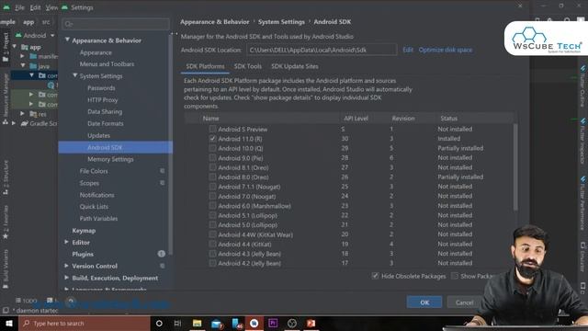The height and width of the screenshot is (331, 588).
Task: Click the Version Control project-level icon
Action: pyautogui.click(x=163, y=266)
